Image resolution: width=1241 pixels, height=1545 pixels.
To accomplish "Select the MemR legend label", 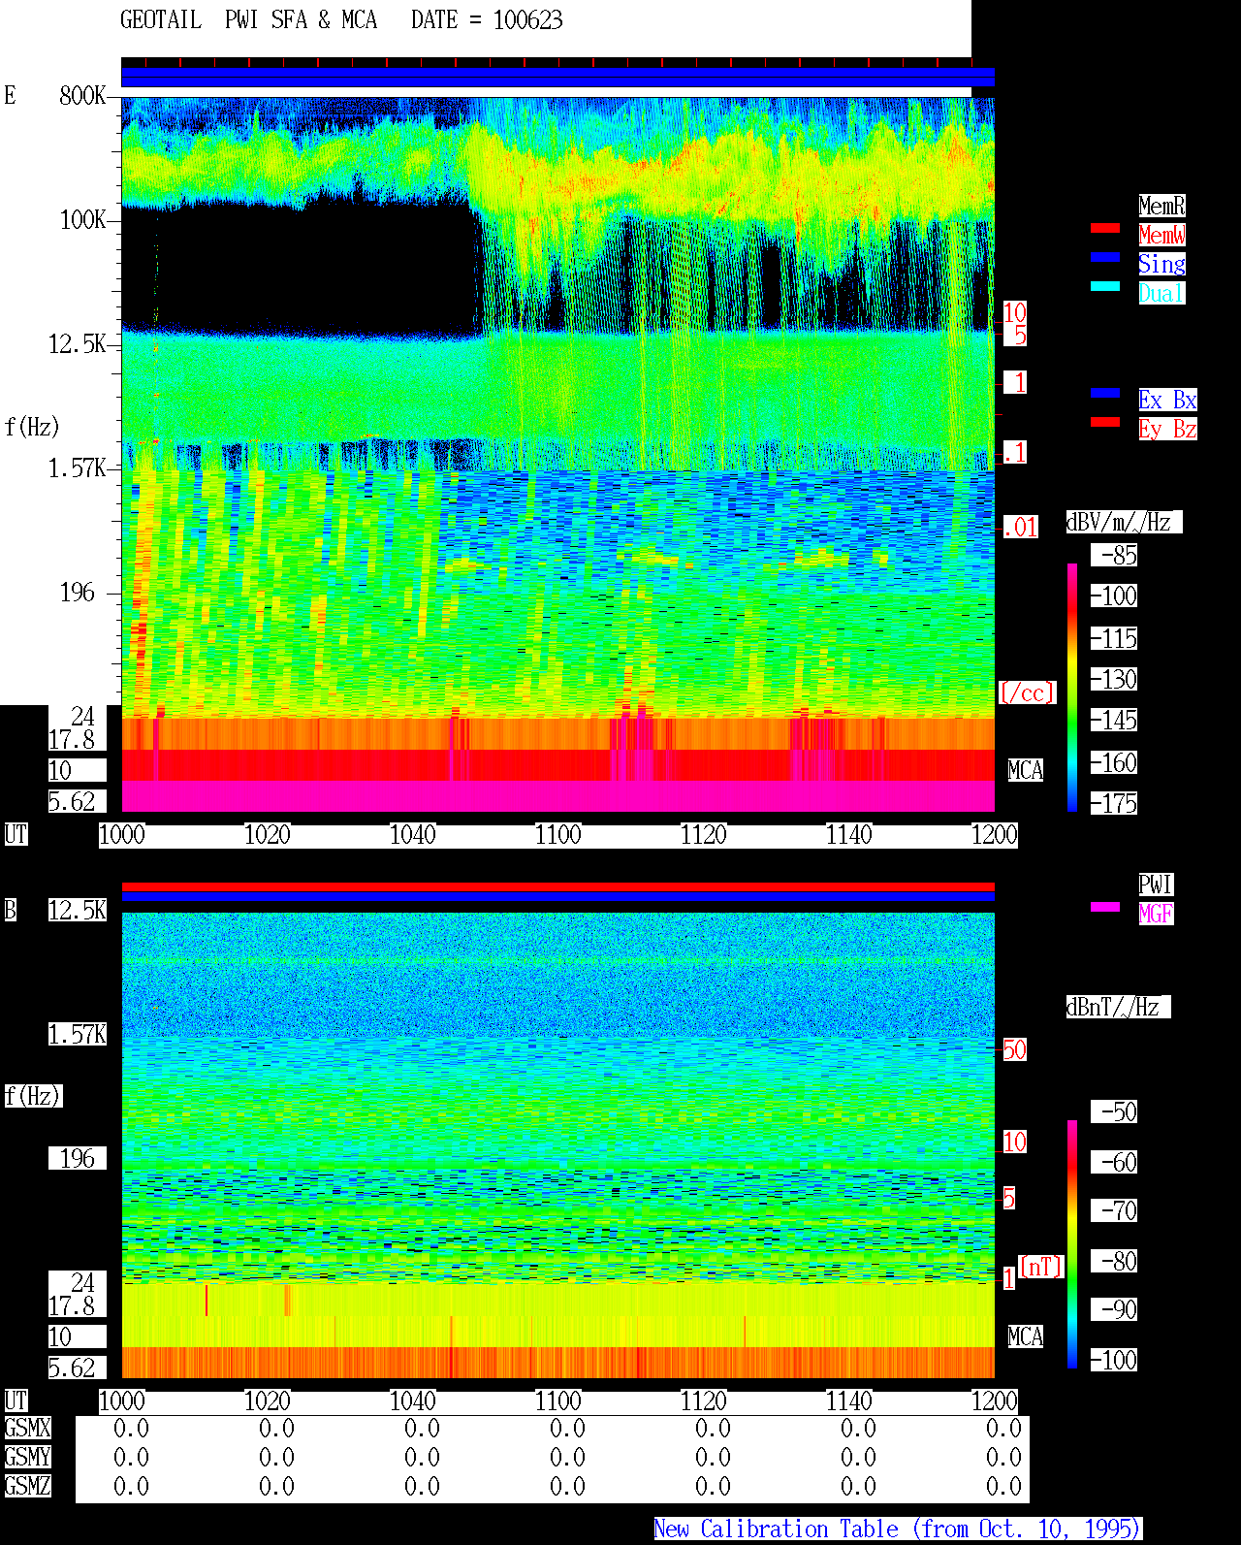I will [1161, 206].
